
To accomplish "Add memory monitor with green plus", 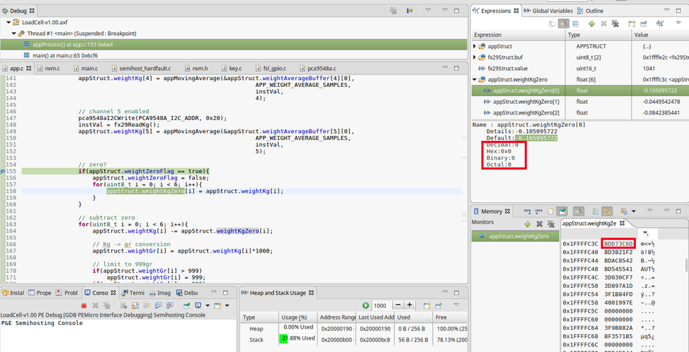I will [527, 224].
